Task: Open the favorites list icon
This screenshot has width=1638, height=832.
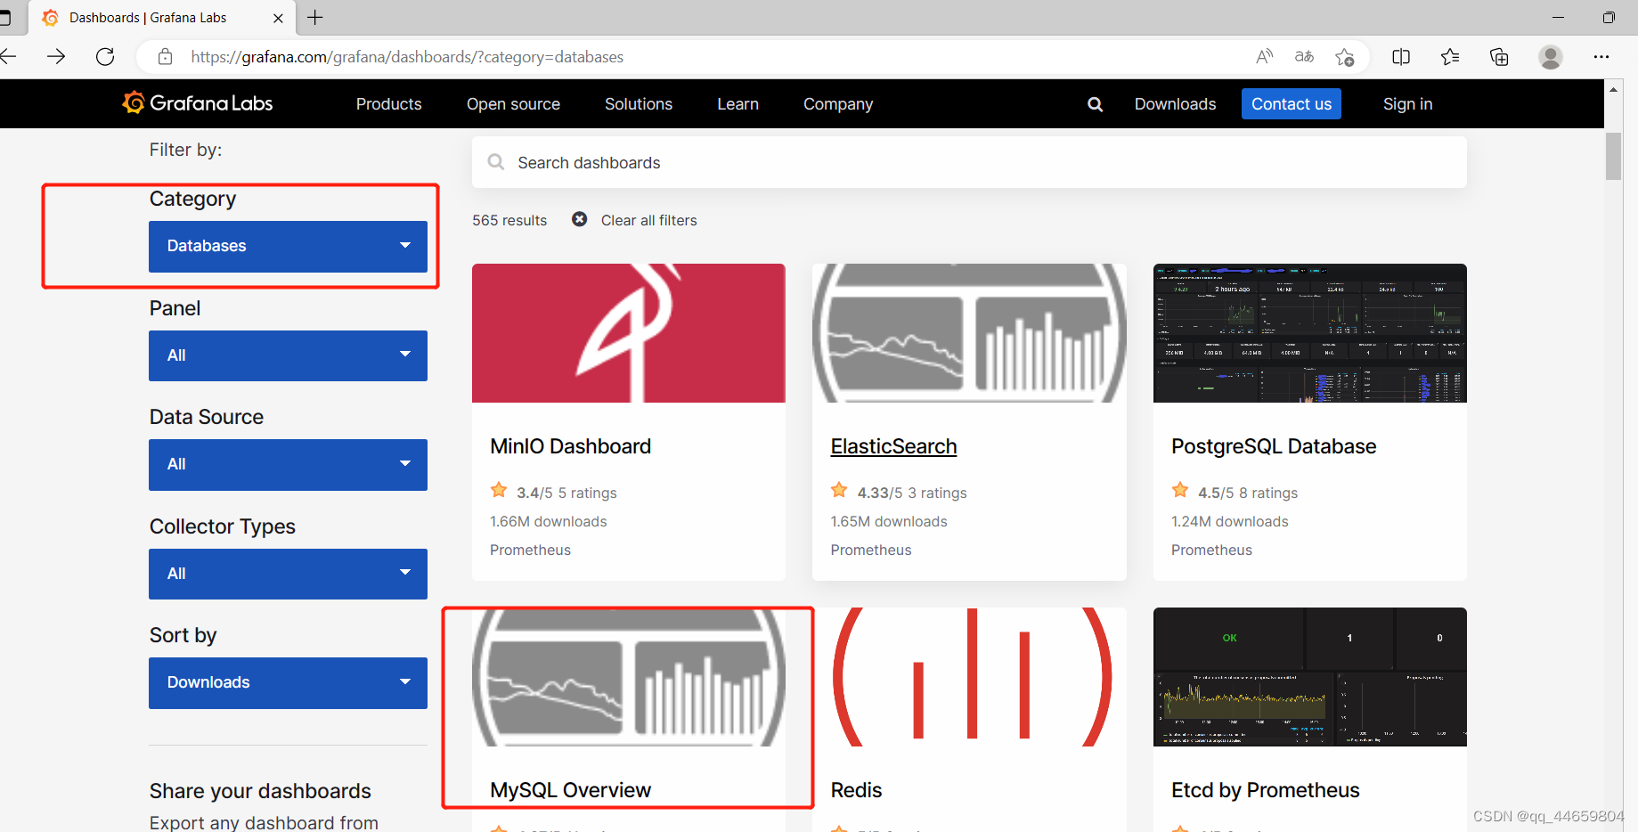Action: 1450,57
